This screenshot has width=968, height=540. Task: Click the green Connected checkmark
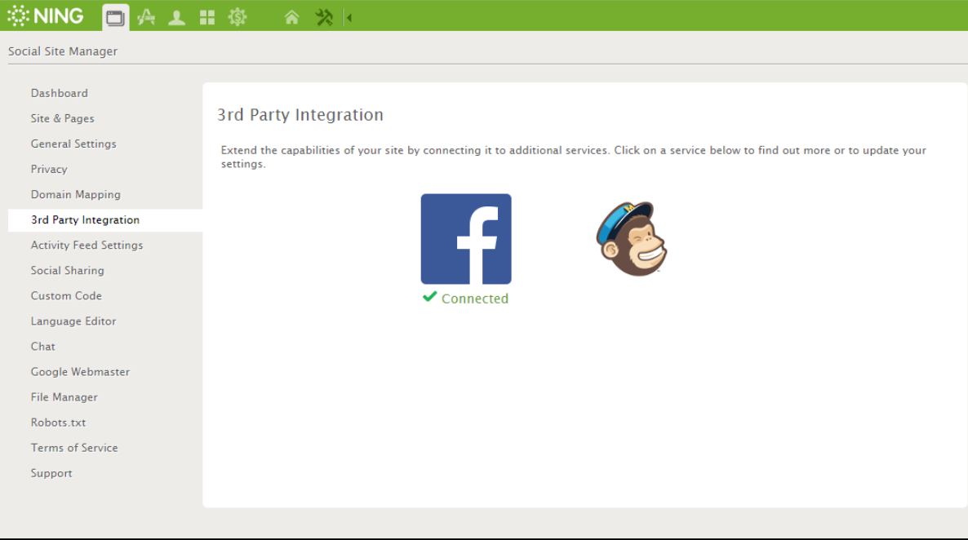pyautogui.click(x=429, y=298)
